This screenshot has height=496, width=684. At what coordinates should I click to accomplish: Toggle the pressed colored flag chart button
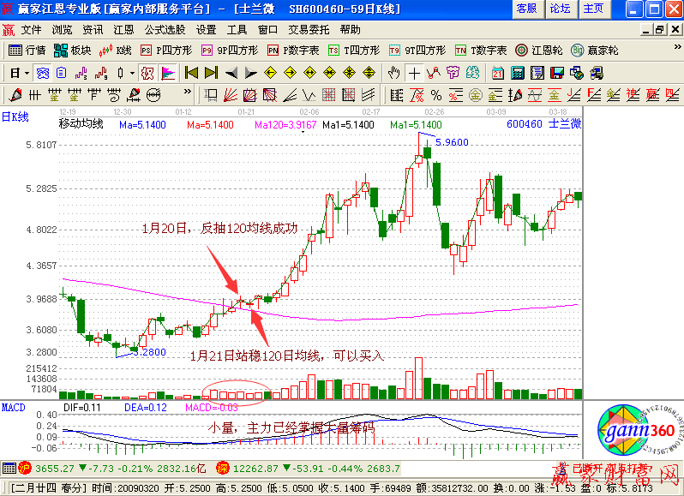click(x=168, y=73)
